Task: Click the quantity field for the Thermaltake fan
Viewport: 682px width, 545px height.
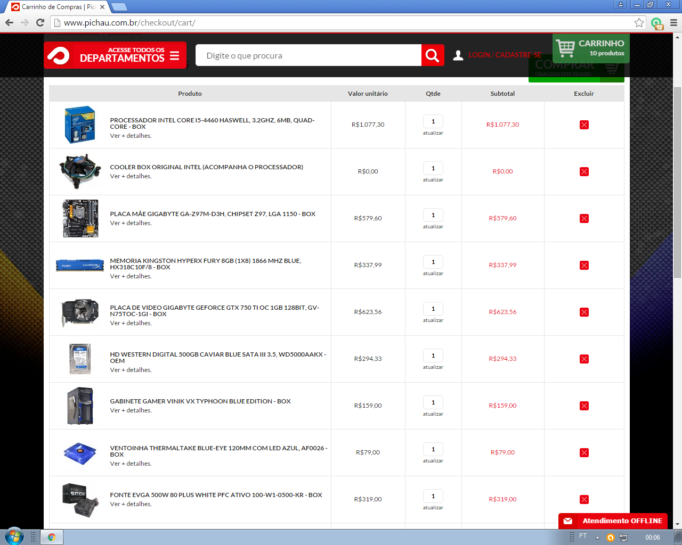Action: click(x=433, y=449)
